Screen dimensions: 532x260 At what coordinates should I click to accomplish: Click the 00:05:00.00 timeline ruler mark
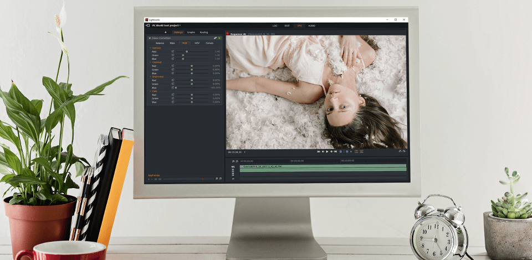(x=297, y=161)
